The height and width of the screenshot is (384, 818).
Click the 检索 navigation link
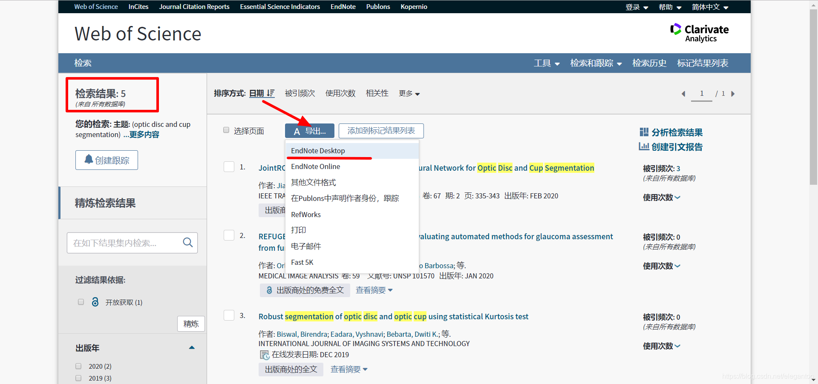[x=83, y=63]
